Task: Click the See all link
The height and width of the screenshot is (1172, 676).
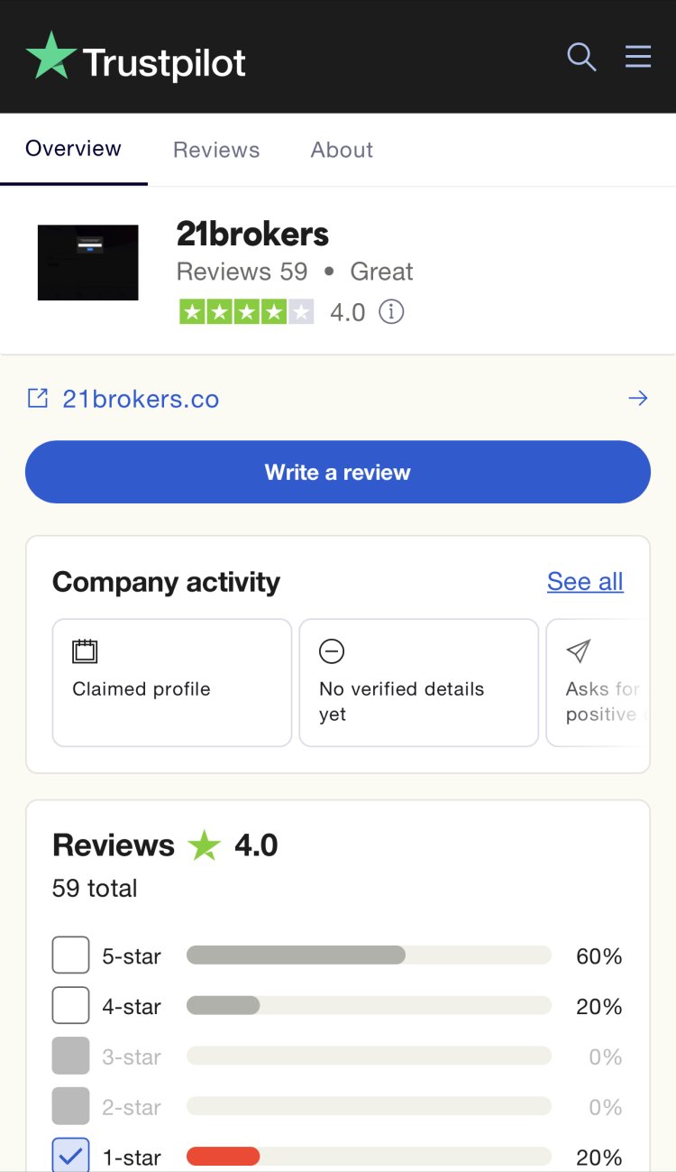Action: coord(585,582)
